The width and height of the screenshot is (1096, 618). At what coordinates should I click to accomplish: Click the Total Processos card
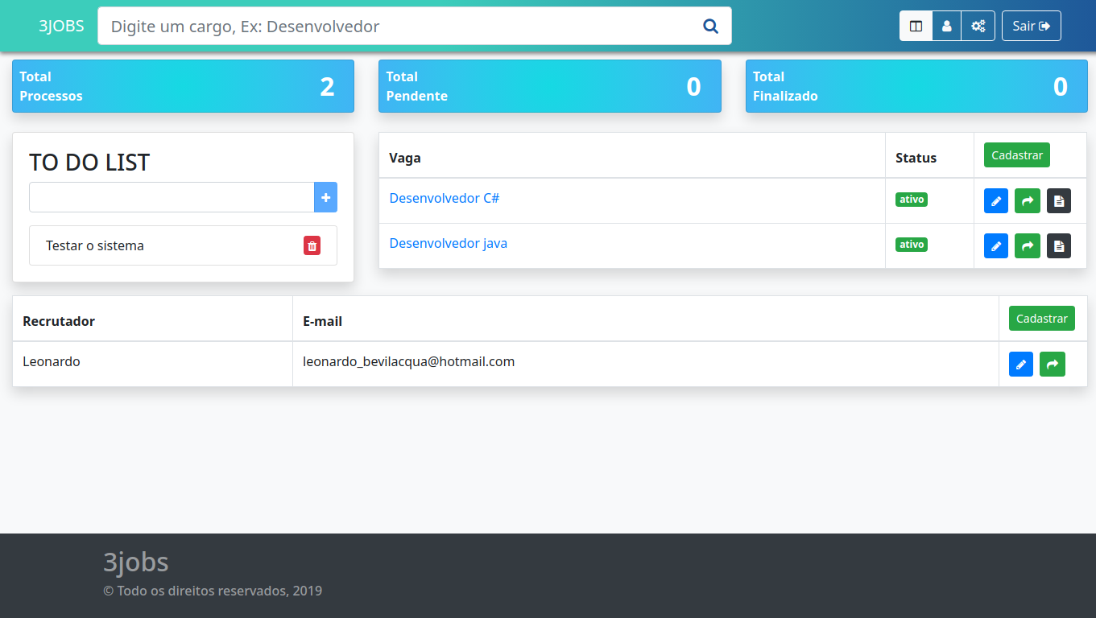click(x=183, y=86)
